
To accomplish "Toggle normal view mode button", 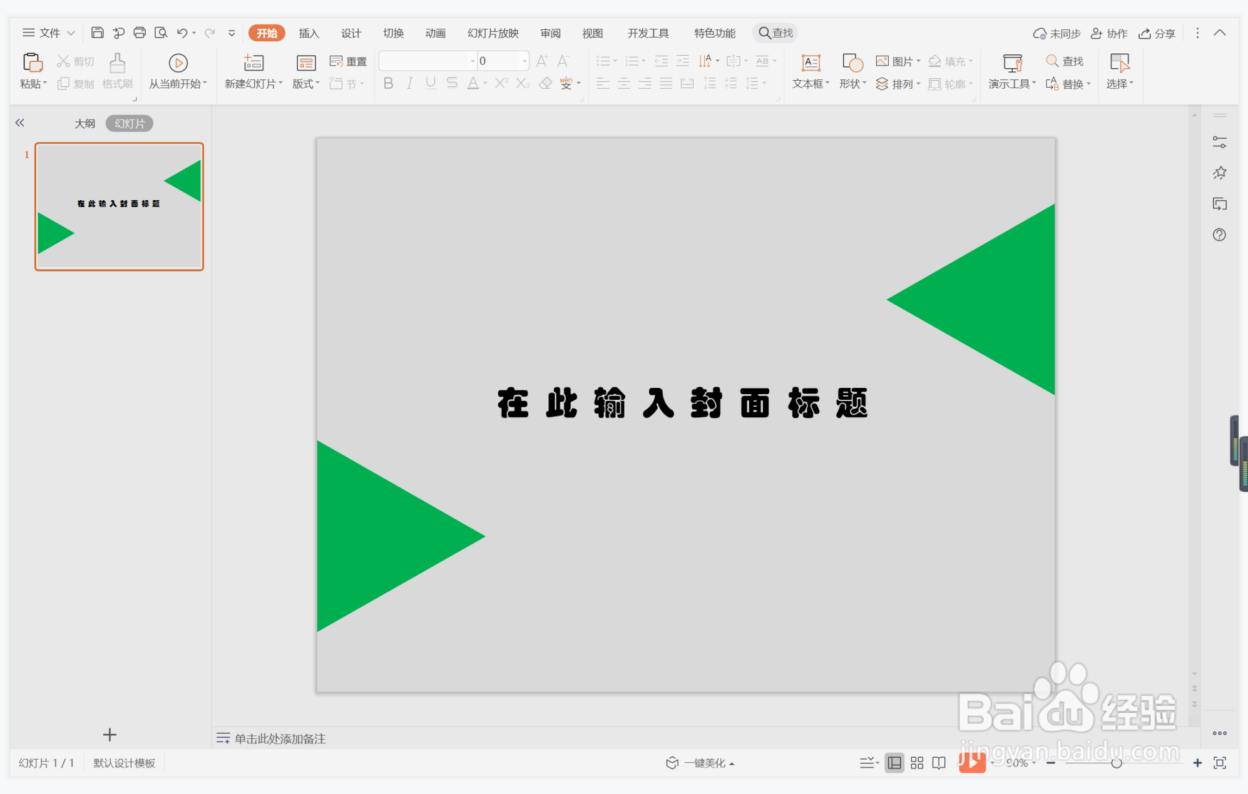I will 894,763.
